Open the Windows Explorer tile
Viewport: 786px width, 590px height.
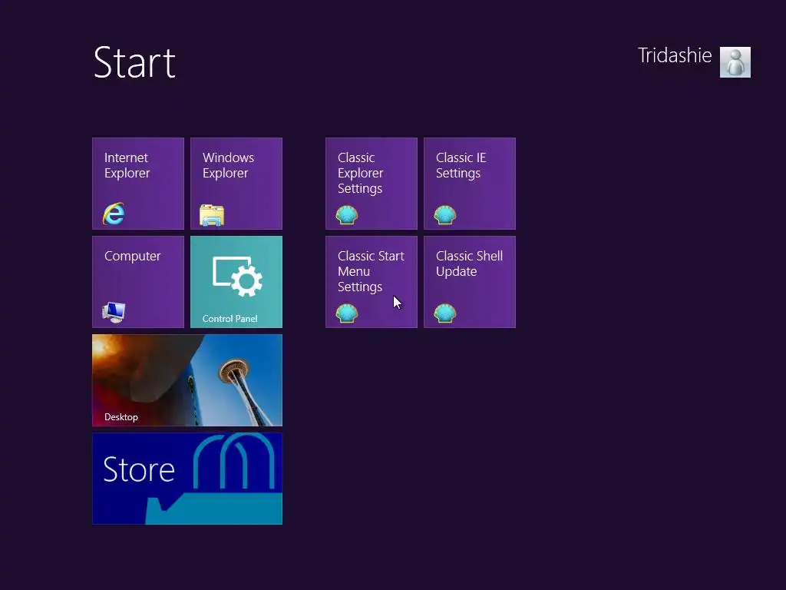[x=236, y=184]
